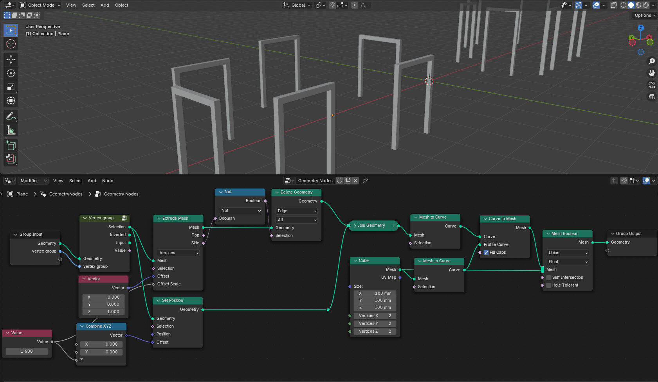Click the Value node 1.600 slider
Image resolution: width=658 pixels, height=382 pixels.
[27, 352]
